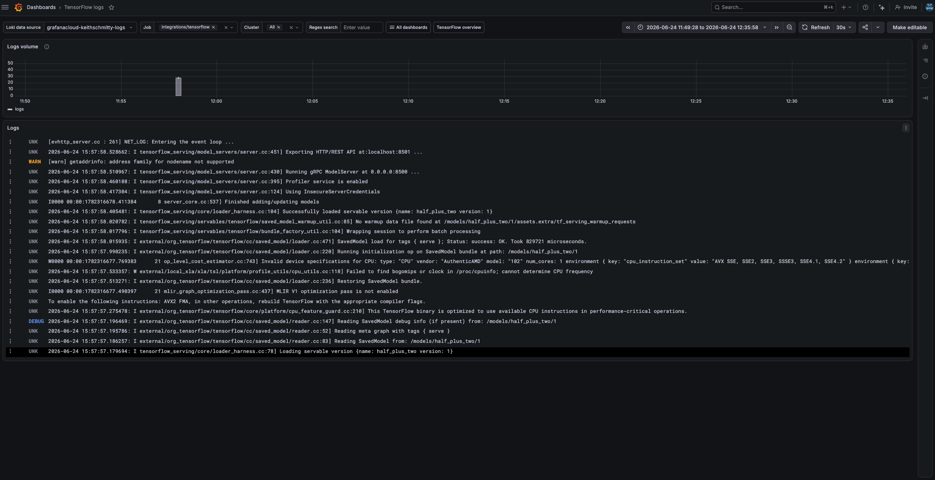Click the TensorFlow logs breadcrumb
Screen dimensions: 935x480
pyautogui.click(x=84, y=7)
